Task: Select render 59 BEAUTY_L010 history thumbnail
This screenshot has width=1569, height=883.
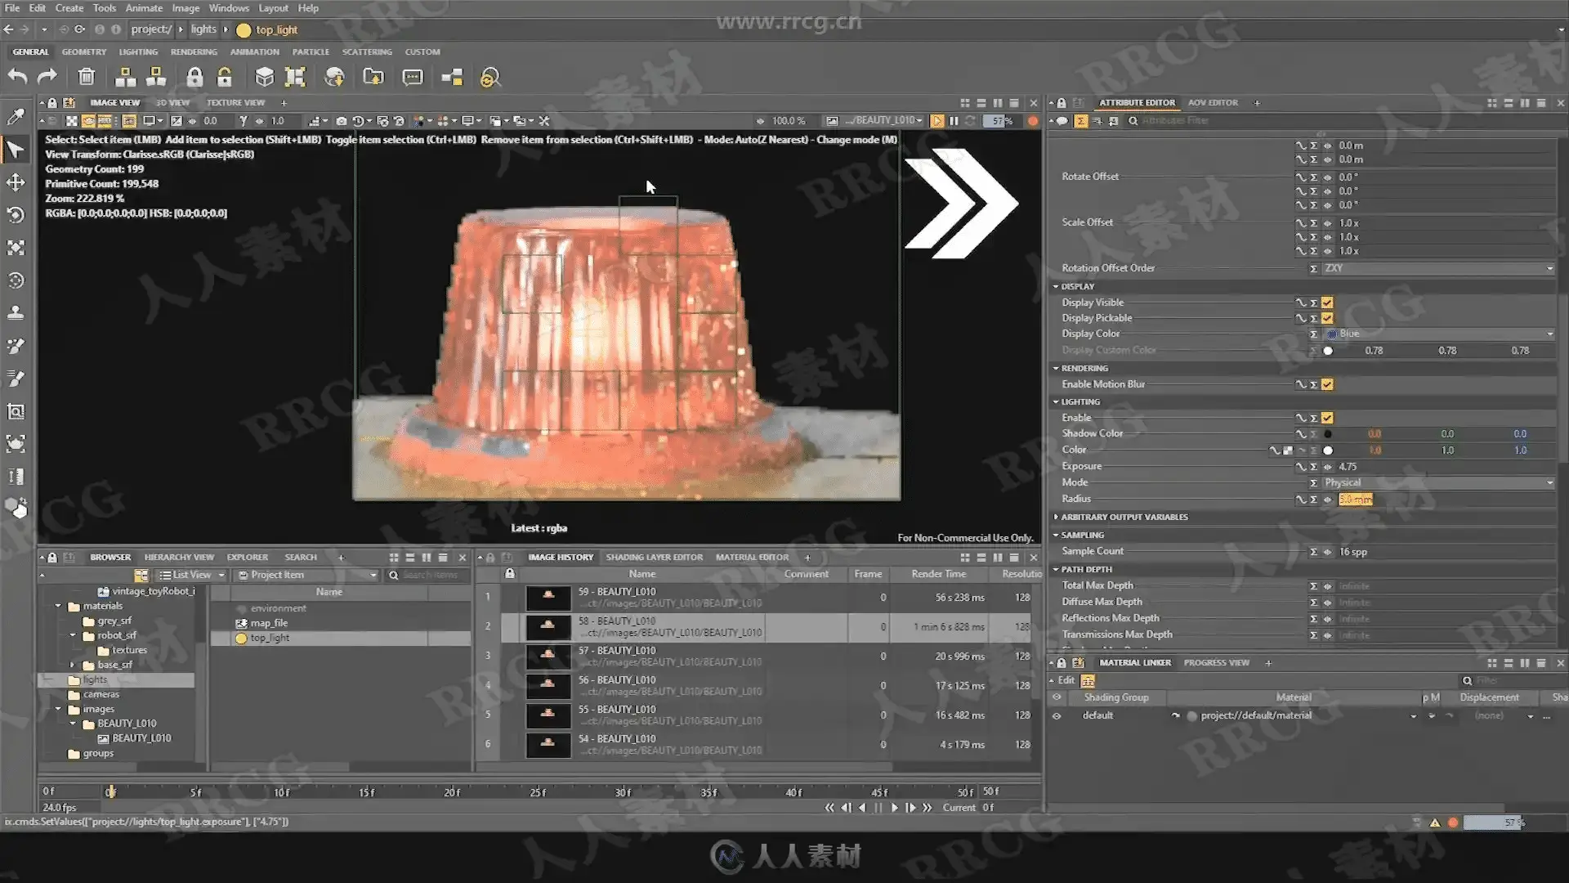Action: point(548,598)
